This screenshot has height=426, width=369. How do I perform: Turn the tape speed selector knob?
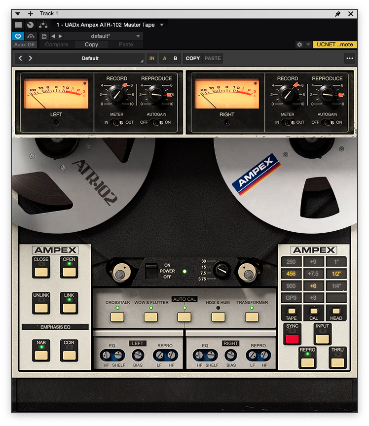(x=222, y=270)
